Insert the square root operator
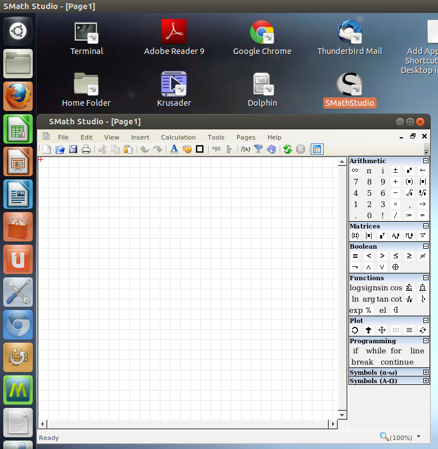Screen dimensions: 438x449 [409, 193]
